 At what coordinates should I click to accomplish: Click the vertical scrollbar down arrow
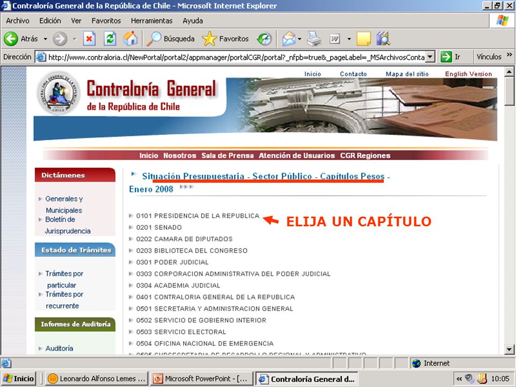click(509, 349)
